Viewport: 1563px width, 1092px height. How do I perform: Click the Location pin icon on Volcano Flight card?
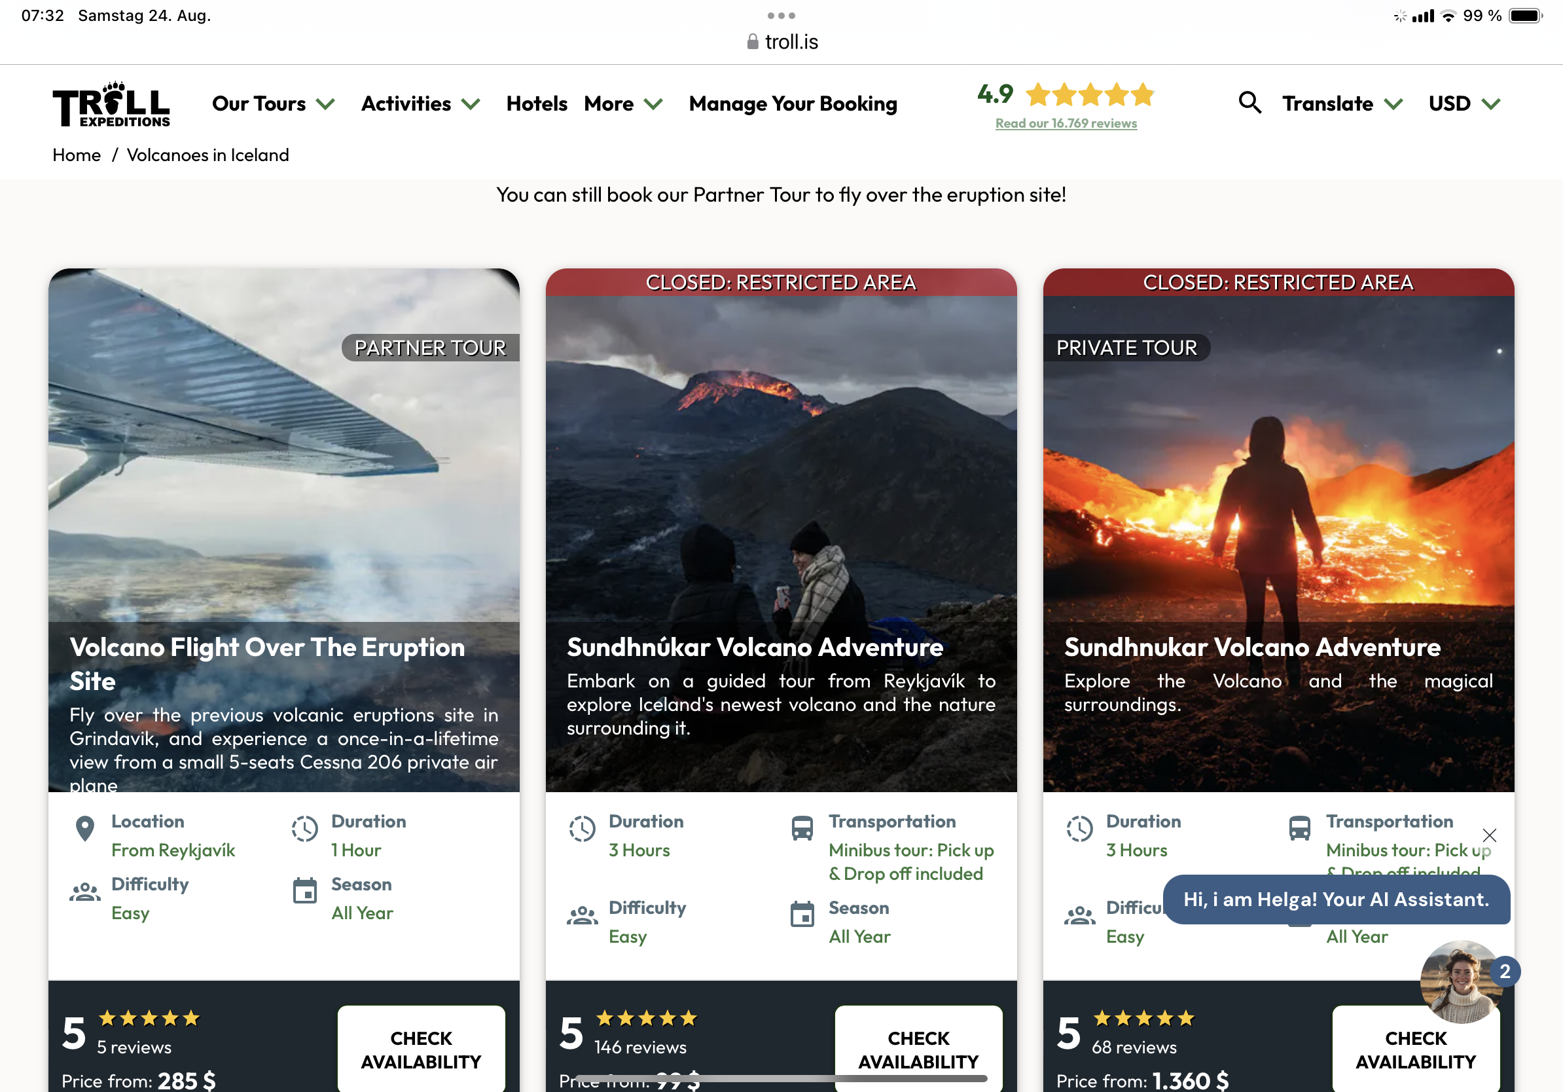pyautogui.click(x=85, y=829)
